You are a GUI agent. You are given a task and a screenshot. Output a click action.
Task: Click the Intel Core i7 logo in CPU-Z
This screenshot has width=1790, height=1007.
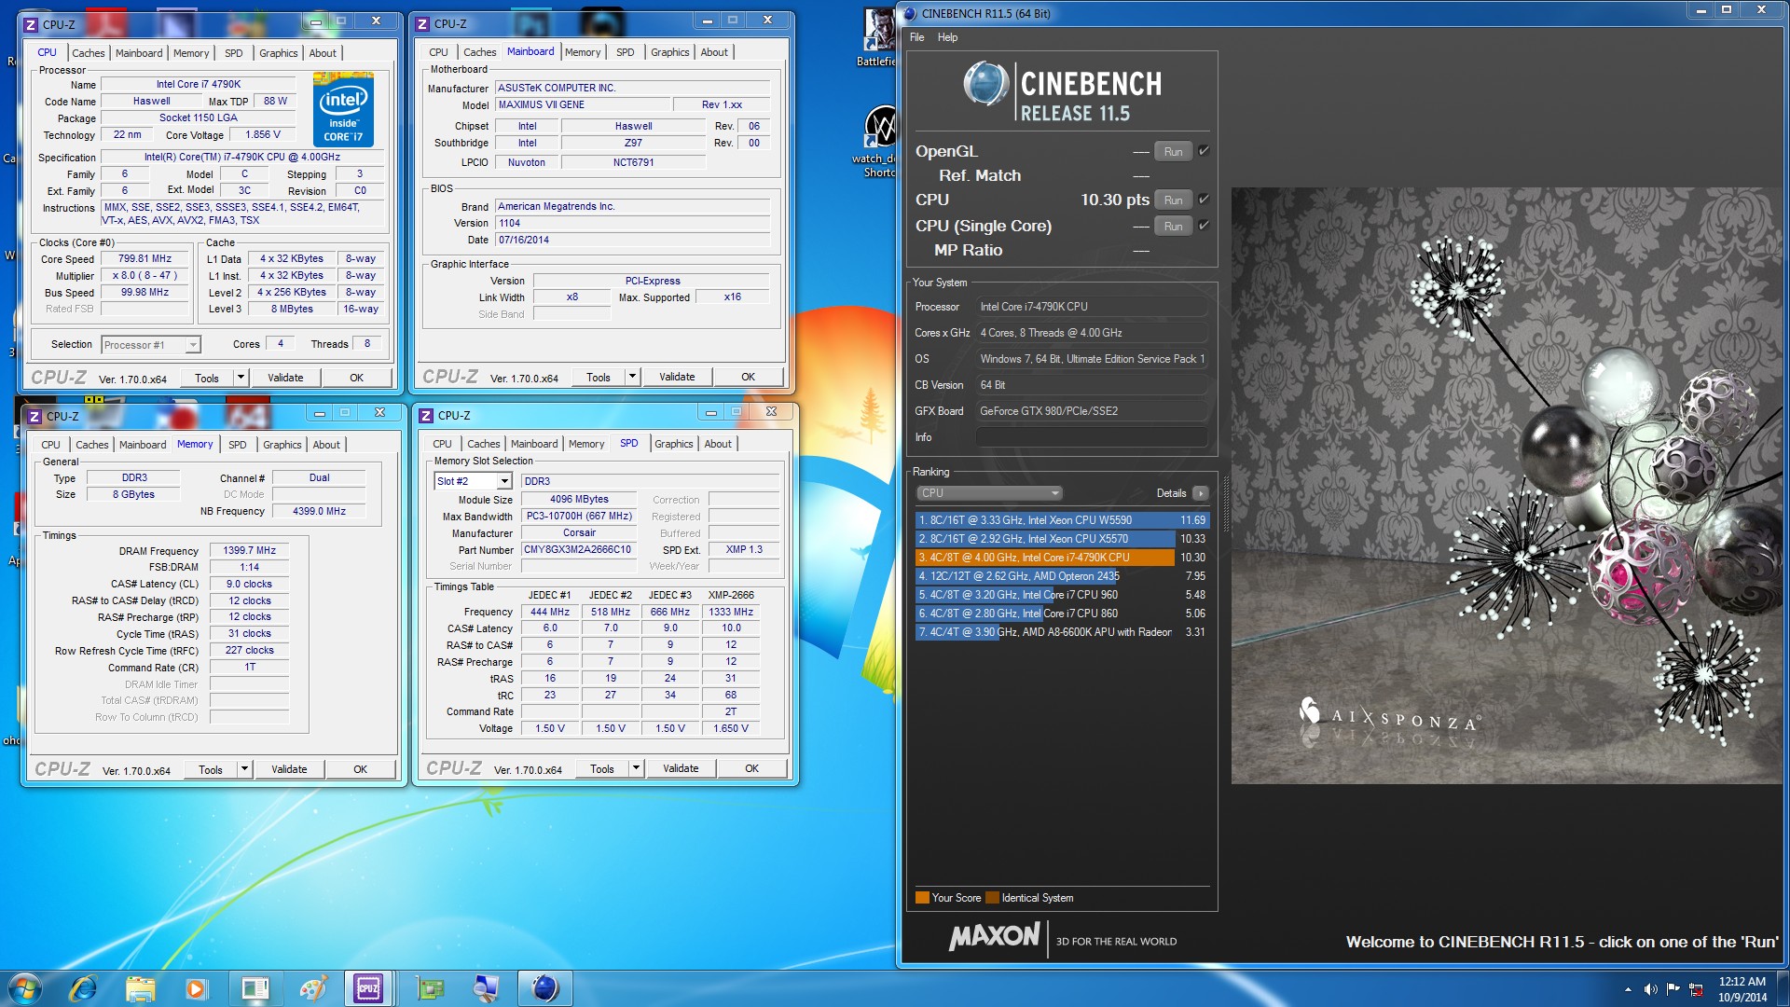tap(343, 111)
